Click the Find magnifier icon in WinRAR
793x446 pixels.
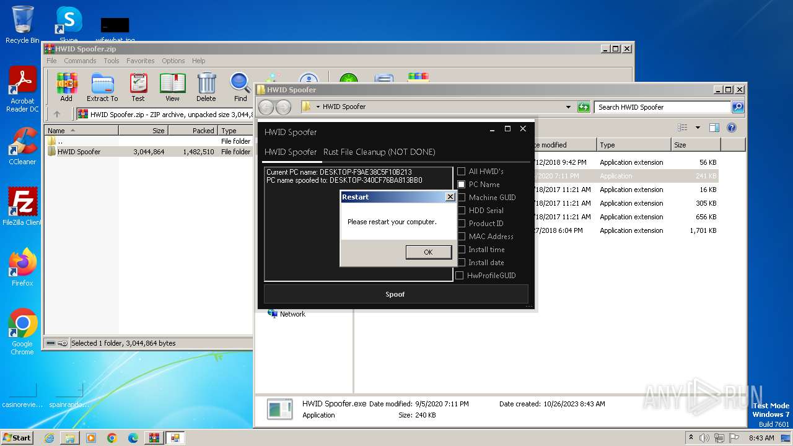240,87
